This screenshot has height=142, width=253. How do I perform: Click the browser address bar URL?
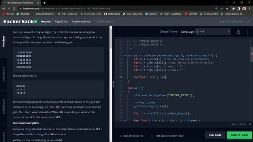click(x=66, y=9)
